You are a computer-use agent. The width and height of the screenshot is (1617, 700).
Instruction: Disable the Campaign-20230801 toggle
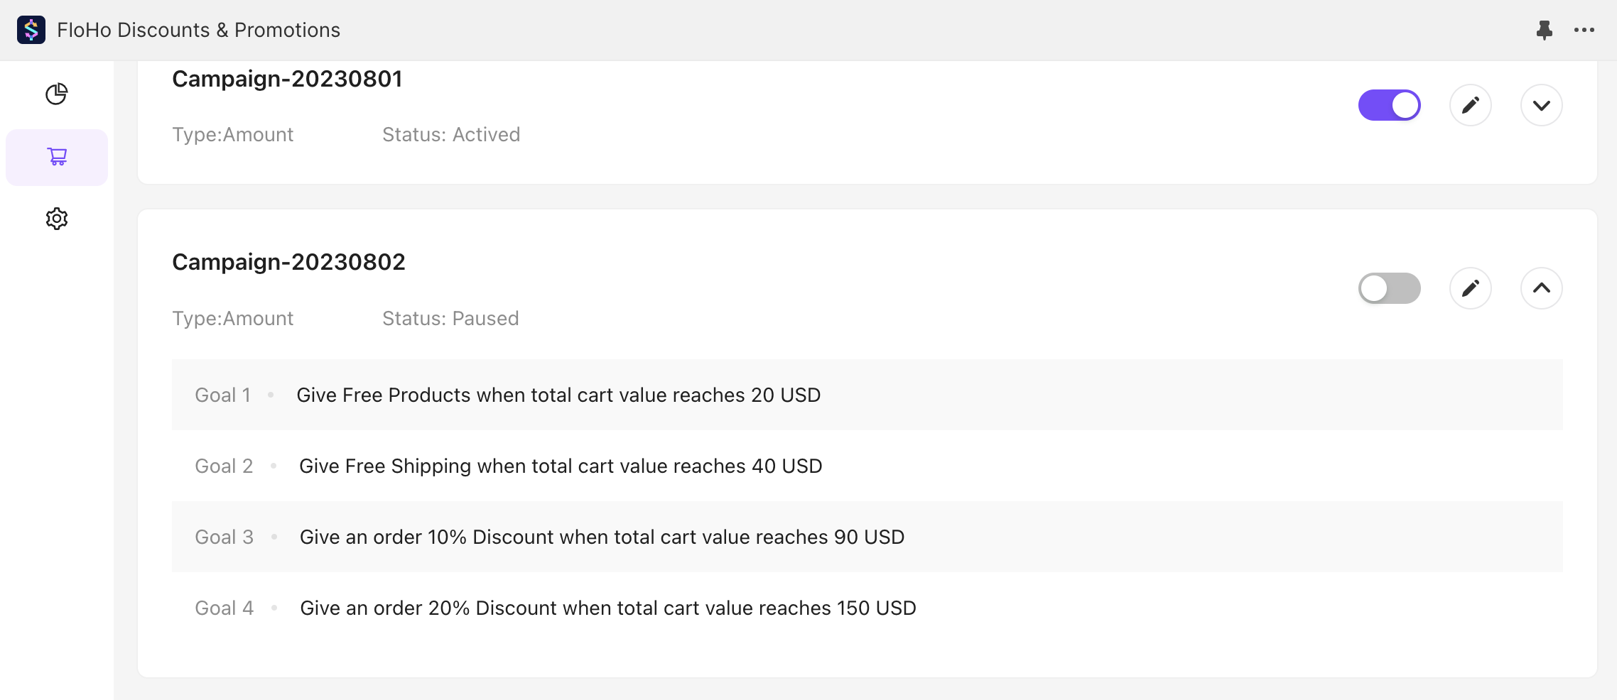(1389, 105)
